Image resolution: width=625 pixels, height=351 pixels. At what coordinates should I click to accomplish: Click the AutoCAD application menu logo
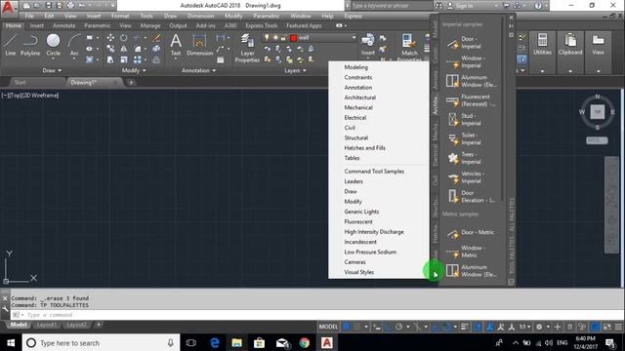coord(8,7)
